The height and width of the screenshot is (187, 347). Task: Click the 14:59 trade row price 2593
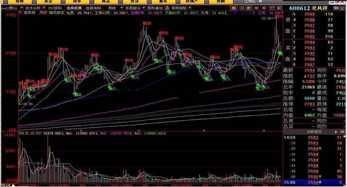tap(313, 138)
